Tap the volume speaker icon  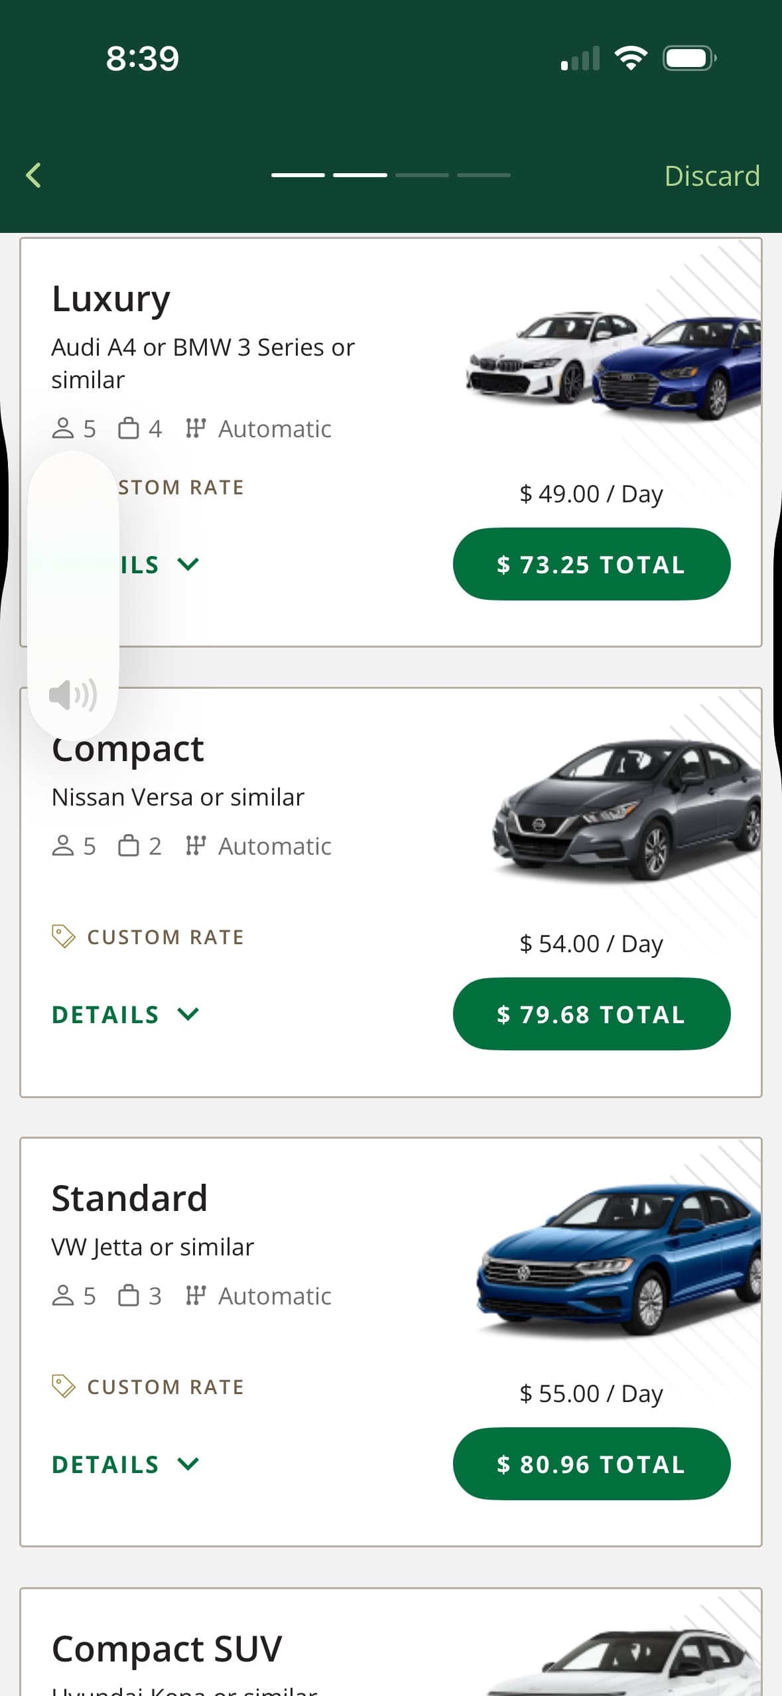(x=73, y=695)
